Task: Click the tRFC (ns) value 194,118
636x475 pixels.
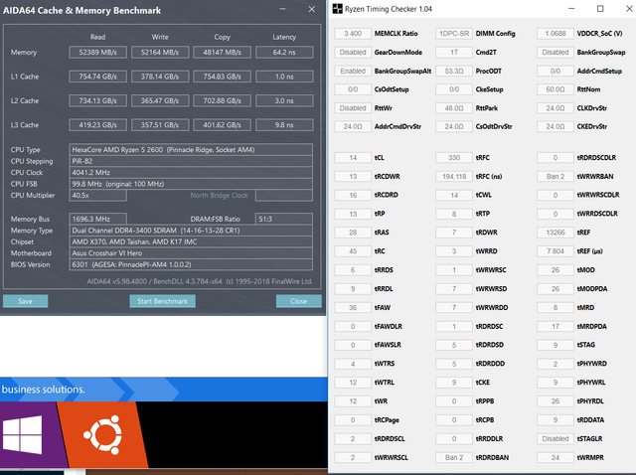Action: (454, 177)
